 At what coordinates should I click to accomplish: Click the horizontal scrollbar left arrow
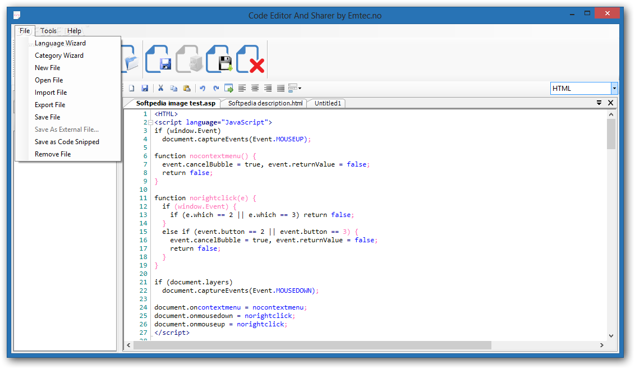coord(129,345)
